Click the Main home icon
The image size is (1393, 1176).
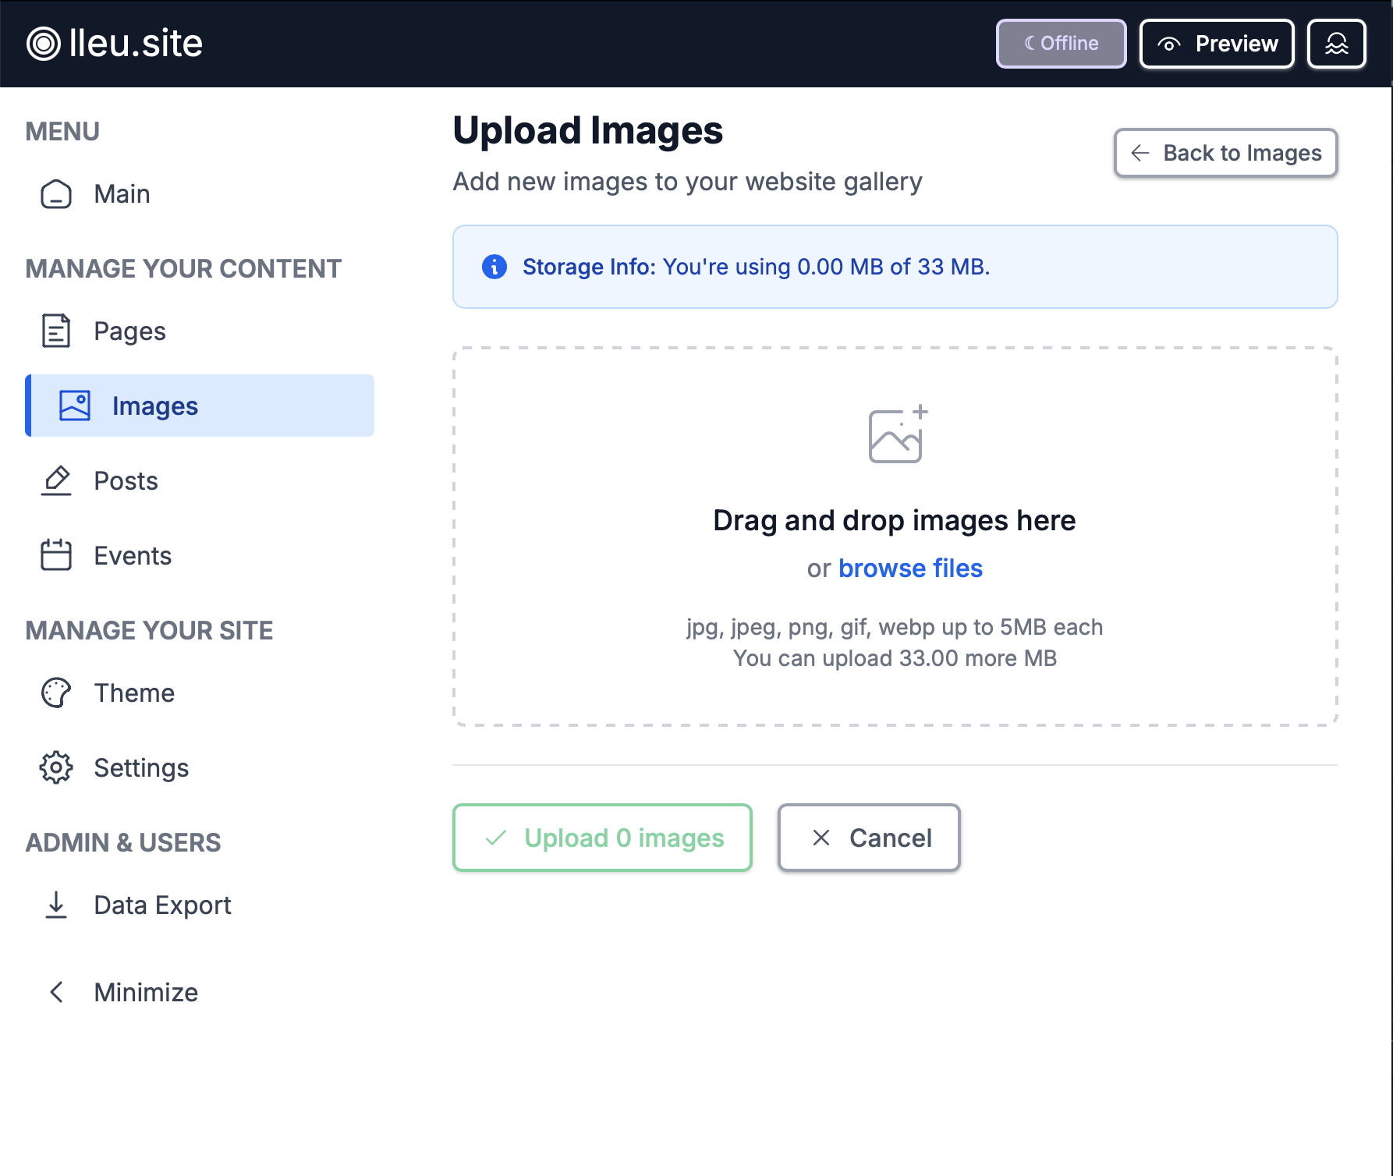click(x=56, y=194)
